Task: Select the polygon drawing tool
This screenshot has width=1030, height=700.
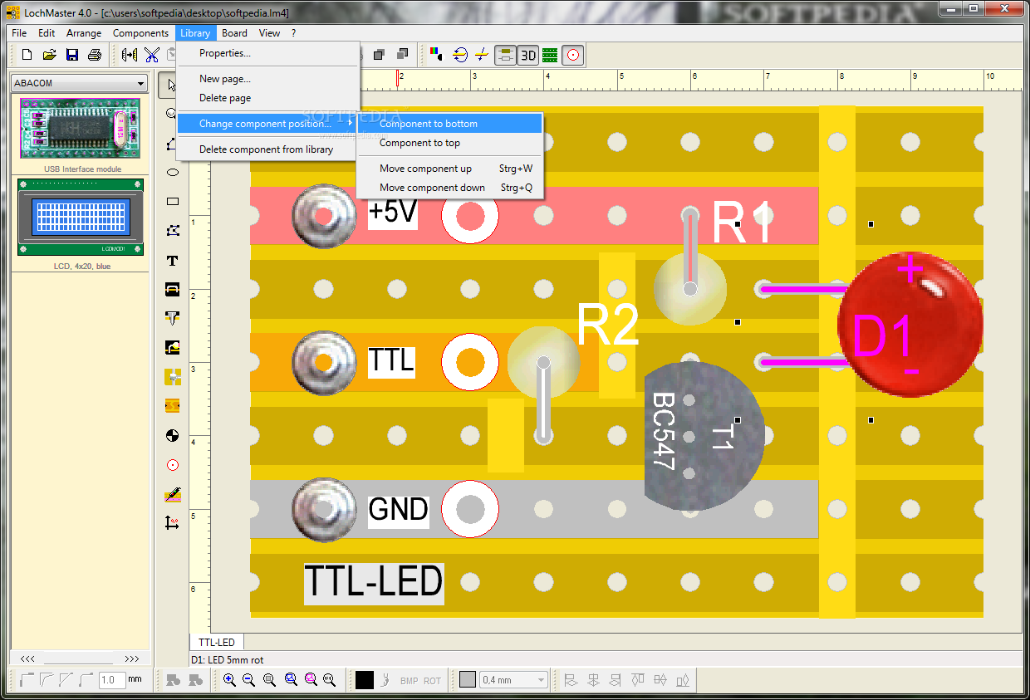Action: coord(173,231)
